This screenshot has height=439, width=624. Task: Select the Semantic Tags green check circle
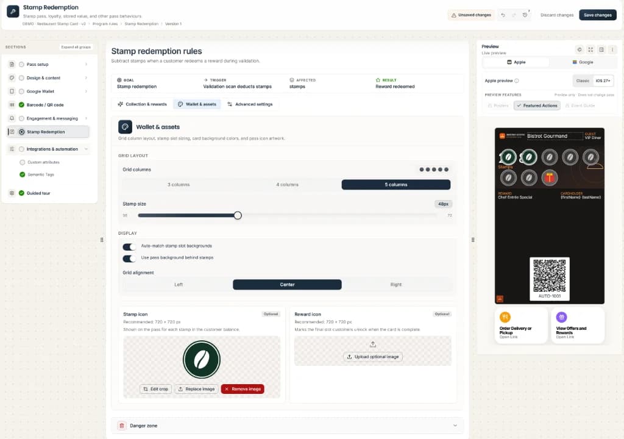tap(23, 174)
